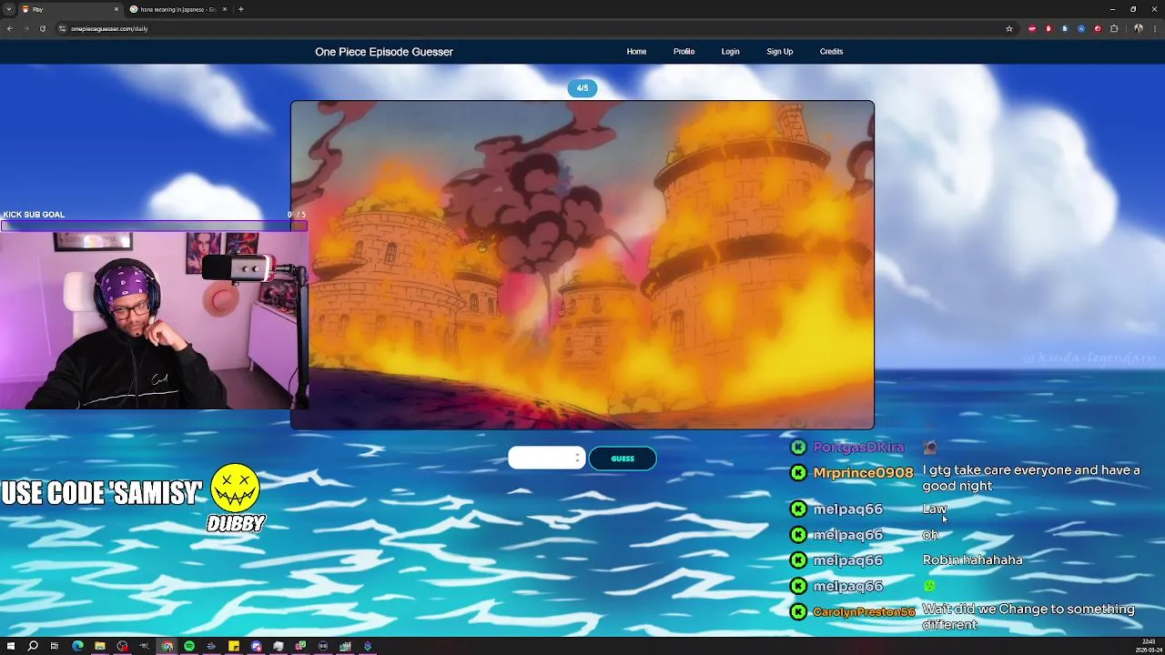Screen dimensions: 1165x655
Task: Click the burning towers episode screenshot
Action: click(x=582, y=265)
